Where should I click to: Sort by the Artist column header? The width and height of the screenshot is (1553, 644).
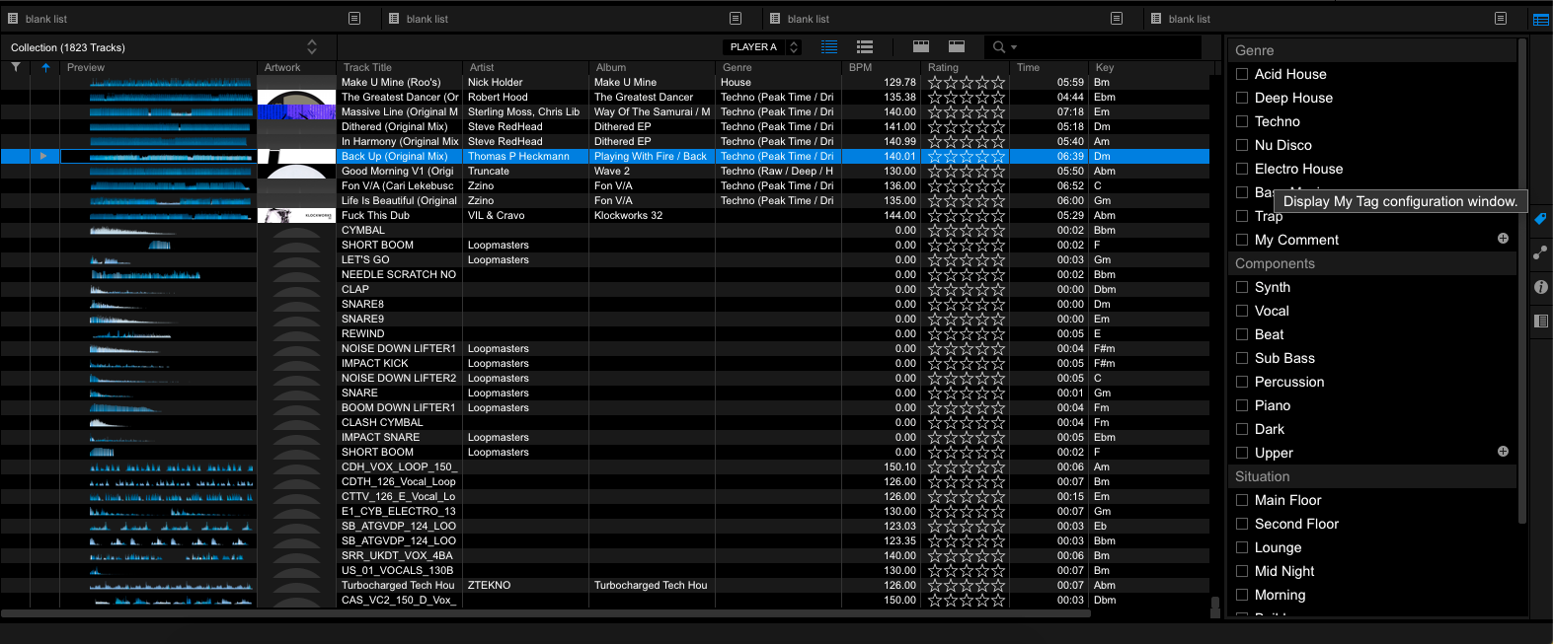pyautogui.click(x=526, y=67)
